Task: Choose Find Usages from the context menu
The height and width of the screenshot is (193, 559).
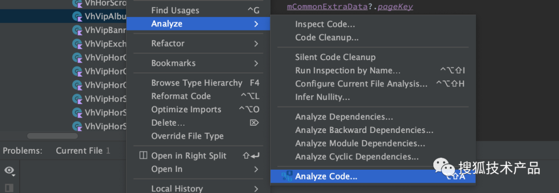Action: point(198,11)
